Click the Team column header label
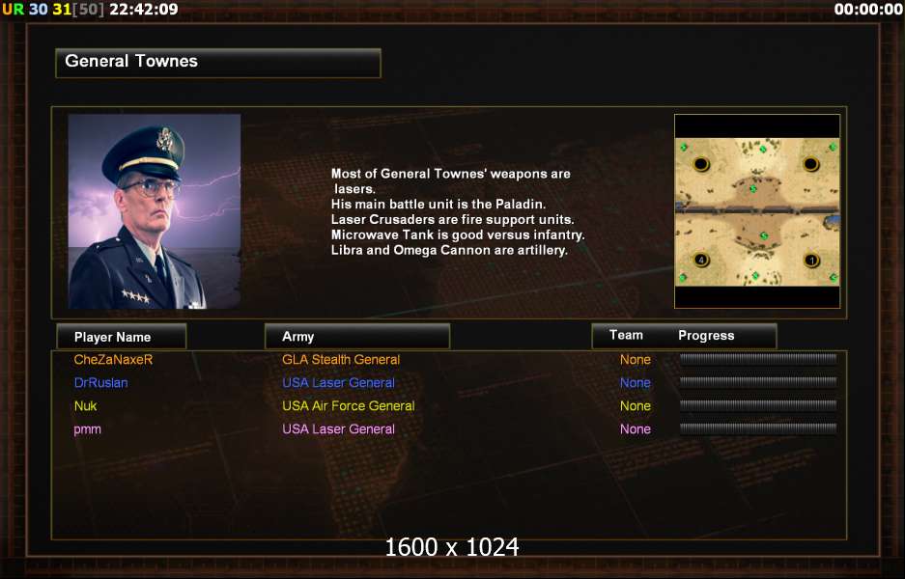The height and width of the screenshot is (579, 905). coord(626,335)
